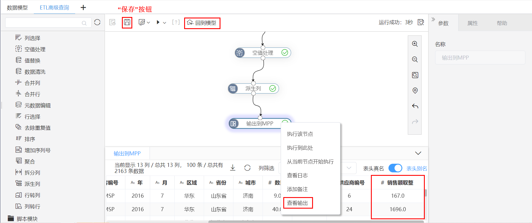This screenshot has height=223, width=532.
Task: Refresh the output data preview
Action: tap(247, 168)
